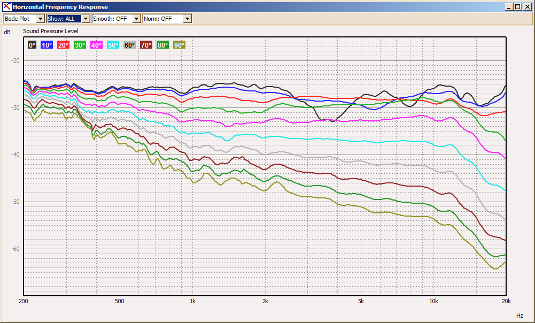Image resolution: width=535 pixels, height=323 pixels.
Task: Toggle the 20° curve legend label
Action: pyautogui.click(x=63, y=45)
